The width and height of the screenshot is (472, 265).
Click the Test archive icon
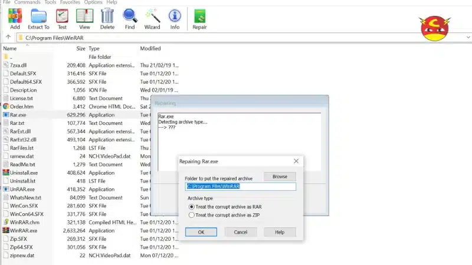click(62, 19)
